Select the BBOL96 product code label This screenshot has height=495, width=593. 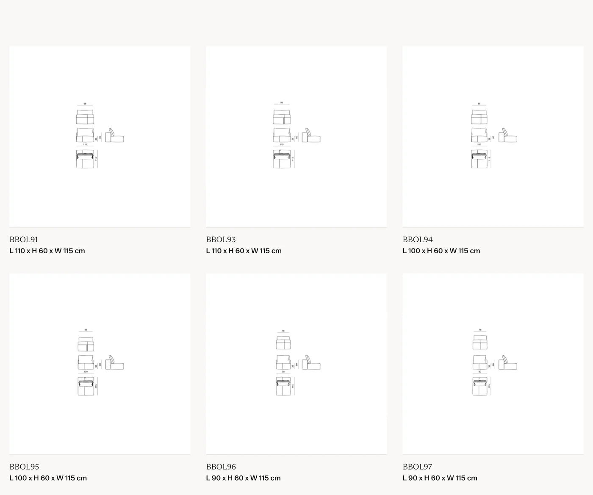coord(221,467)
